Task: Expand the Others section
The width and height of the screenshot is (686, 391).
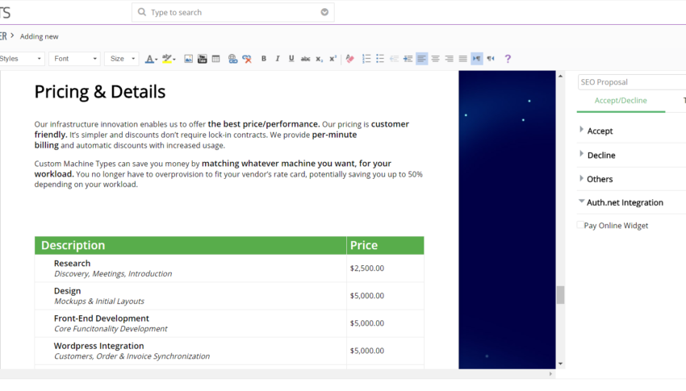Action: tap(581, 178)
